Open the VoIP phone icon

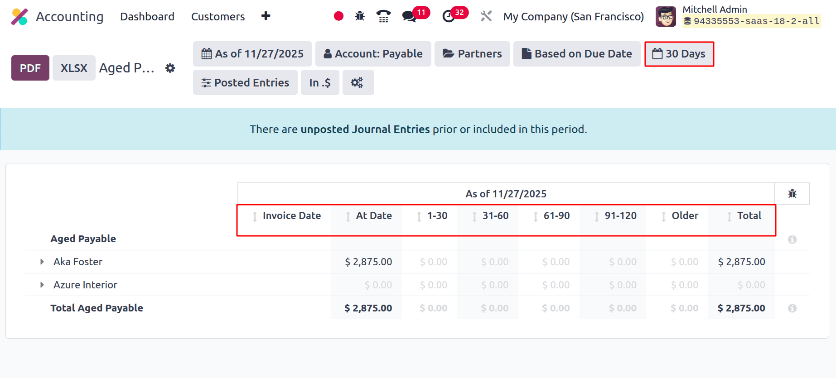pyautogui.click(x=383, y=16)
